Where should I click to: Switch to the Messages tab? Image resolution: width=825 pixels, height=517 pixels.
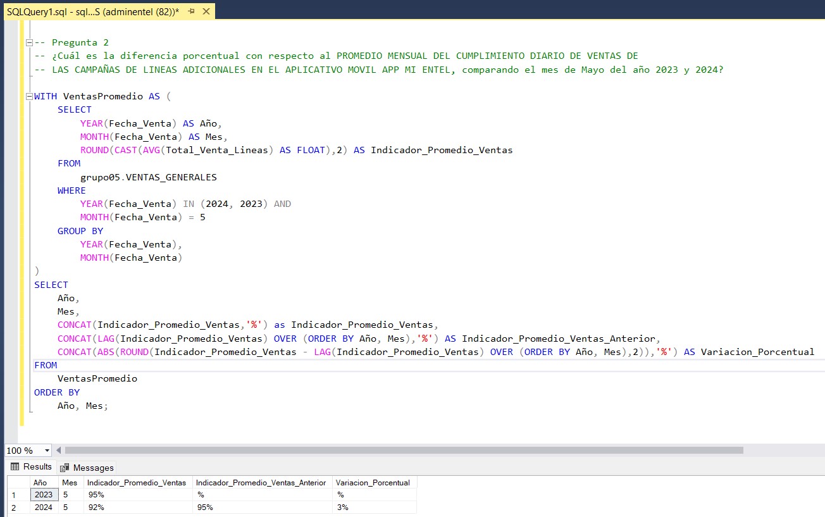point(93,468)
